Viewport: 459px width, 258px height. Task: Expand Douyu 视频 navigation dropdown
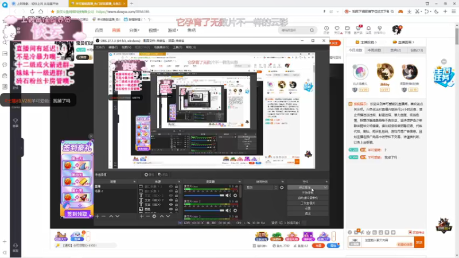[153, 30]
